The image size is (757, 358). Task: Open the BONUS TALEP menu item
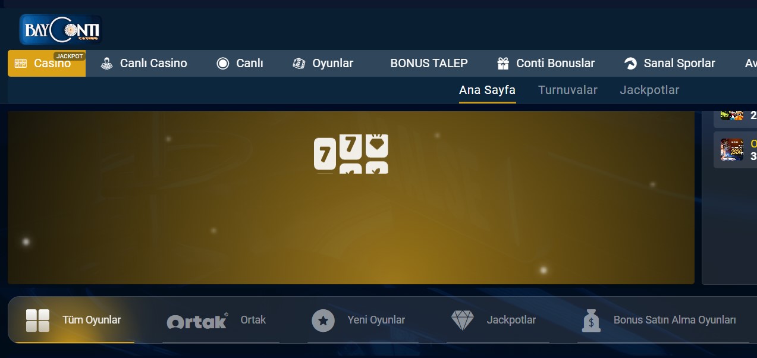429,63
